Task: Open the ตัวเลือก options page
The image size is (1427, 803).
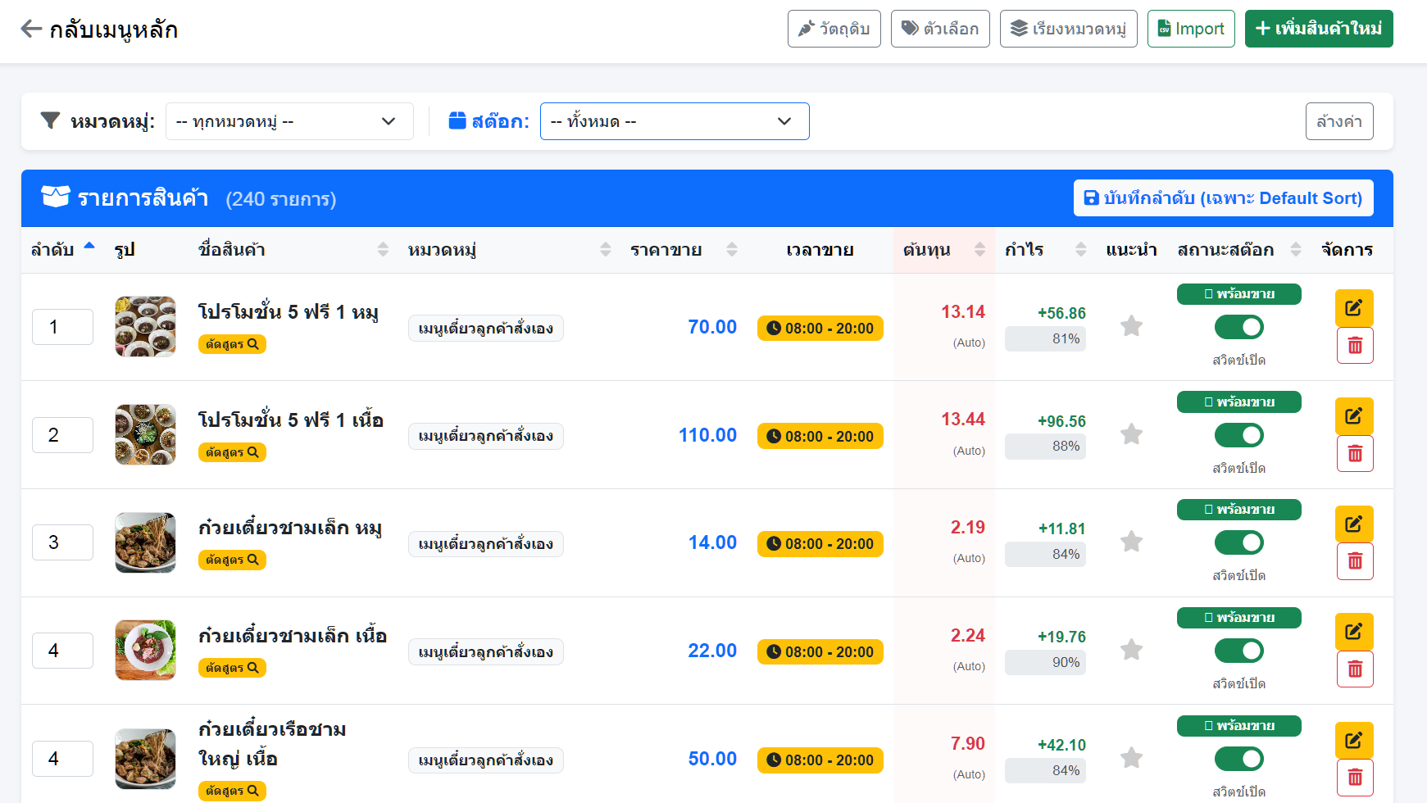Action: tap(940, 29)
